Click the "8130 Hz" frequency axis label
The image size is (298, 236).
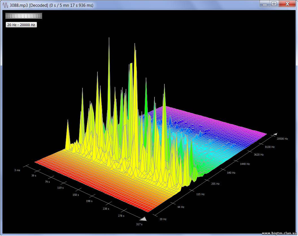click(x=270, y=147)
